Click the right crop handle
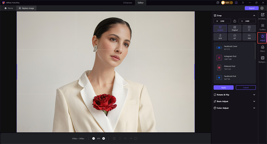Viewport: 267px width, 144px height. (x=195, y=72)
